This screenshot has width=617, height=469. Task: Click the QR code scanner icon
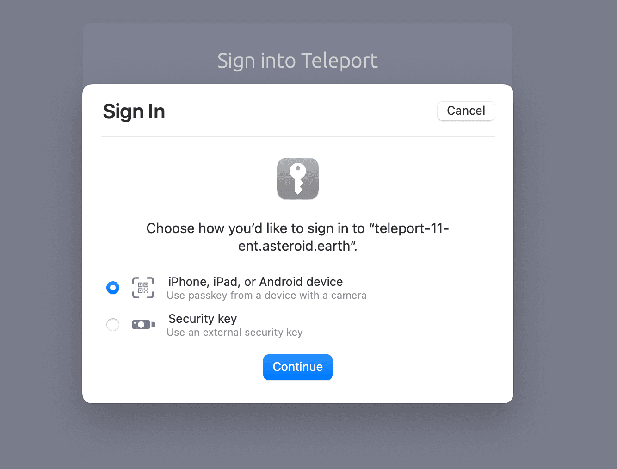click(143, 288)
